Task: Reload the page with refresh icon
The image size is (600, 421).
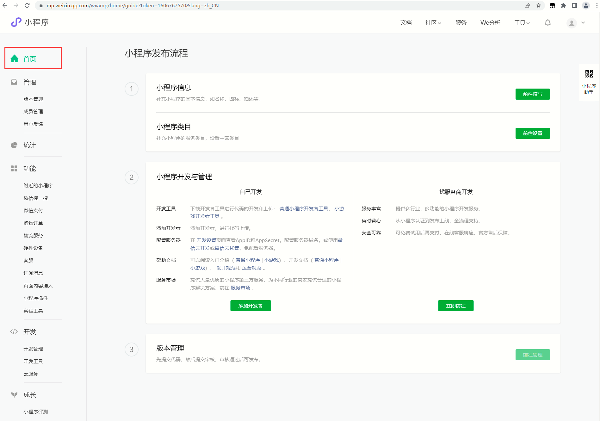Action: (27, 5)
